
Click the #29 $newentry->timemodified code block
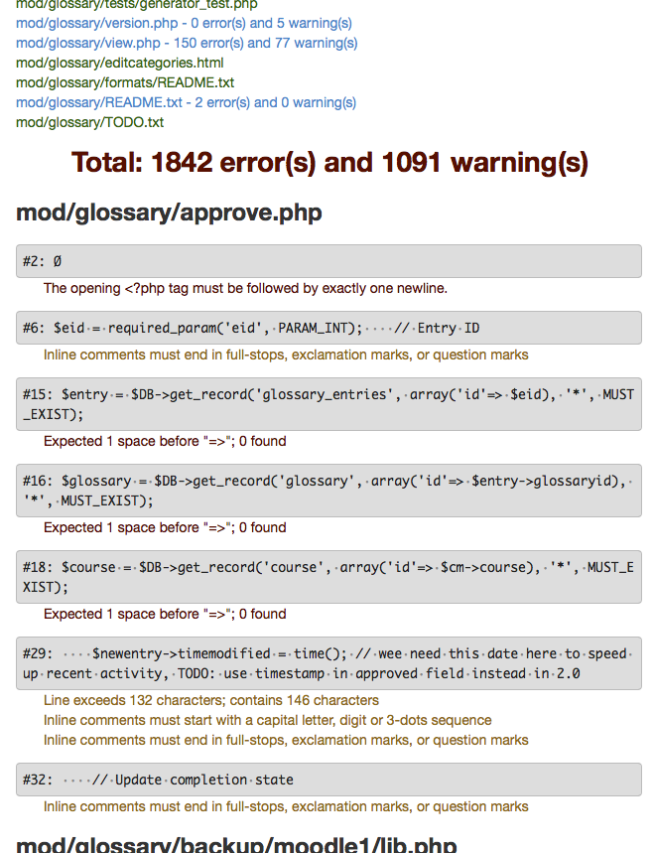(x=328, y=663)
